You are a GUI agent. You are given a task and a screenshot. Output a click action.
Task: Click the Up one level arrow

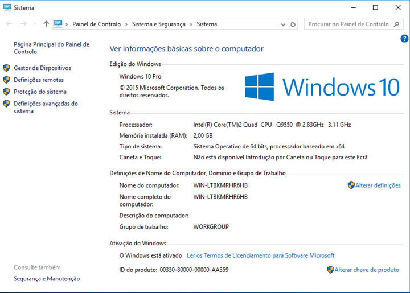click(46, 24)
